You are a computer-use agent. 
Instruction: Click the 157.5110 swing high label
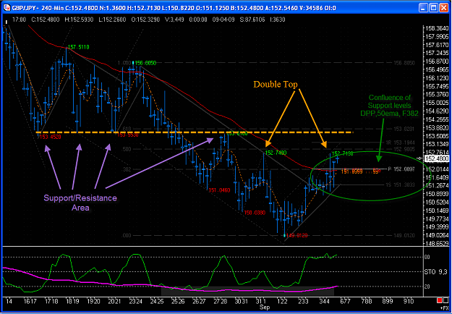(79, 47)
